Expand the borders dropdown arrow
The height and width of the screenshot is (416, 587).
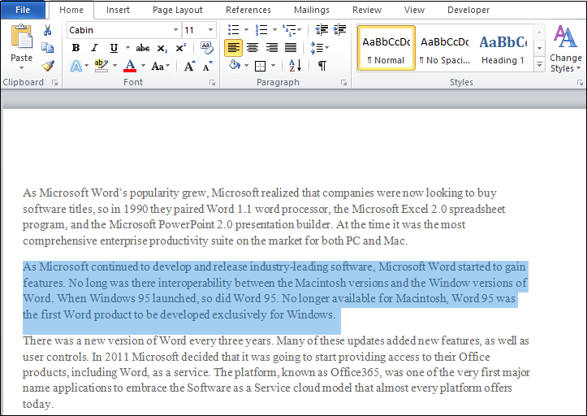[x=273, y=66]
